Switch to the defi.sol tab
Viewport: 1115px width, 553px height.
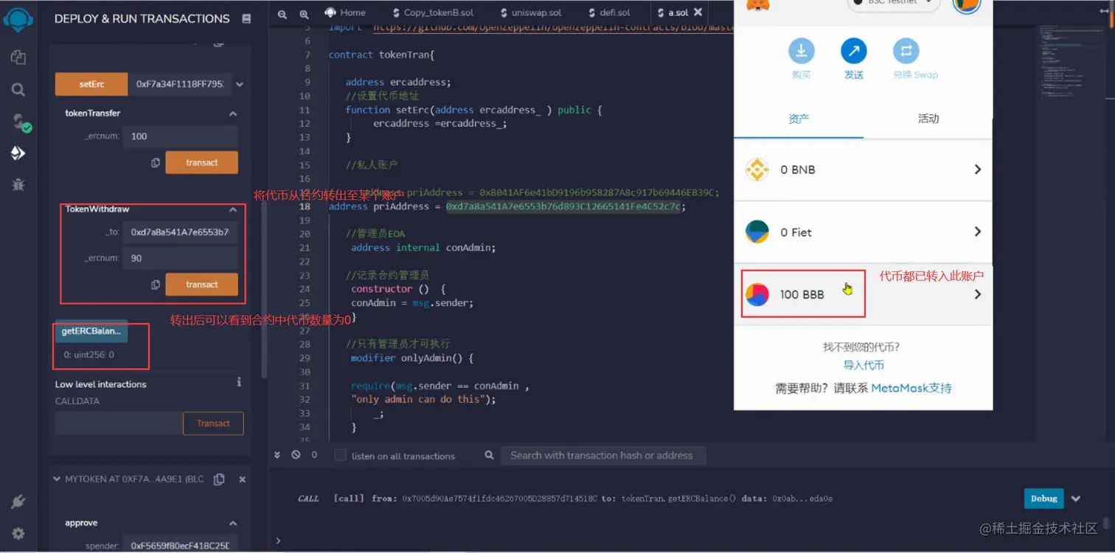coord(610,13)
